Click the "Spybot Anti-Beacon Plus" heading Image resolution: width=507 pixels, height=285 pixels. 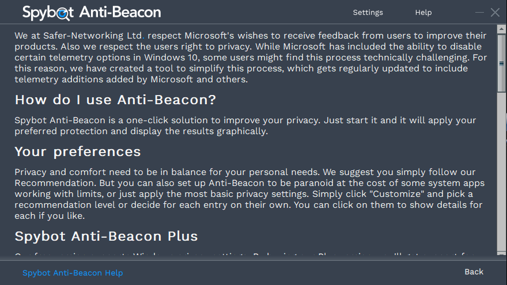pyautogui.click(x=106, y=236)
